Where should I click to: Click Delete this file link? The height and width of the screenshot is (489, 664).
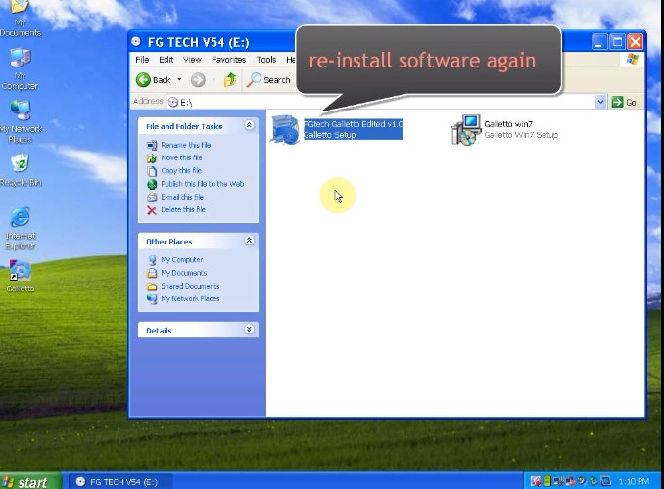pyautogui.click(x=183, y=209)
